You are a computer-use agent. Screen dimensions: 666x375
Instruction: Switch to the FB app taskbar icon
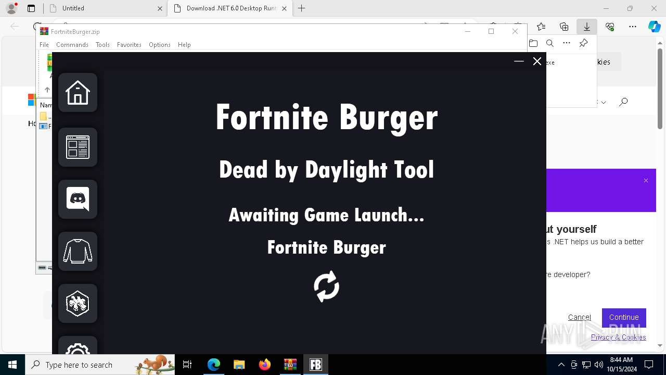click(x=316, y=365)
